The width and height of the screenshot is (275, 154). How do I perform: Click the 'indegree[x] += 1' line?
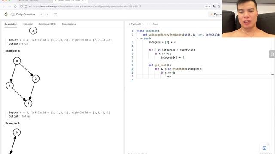pos(172,57)
